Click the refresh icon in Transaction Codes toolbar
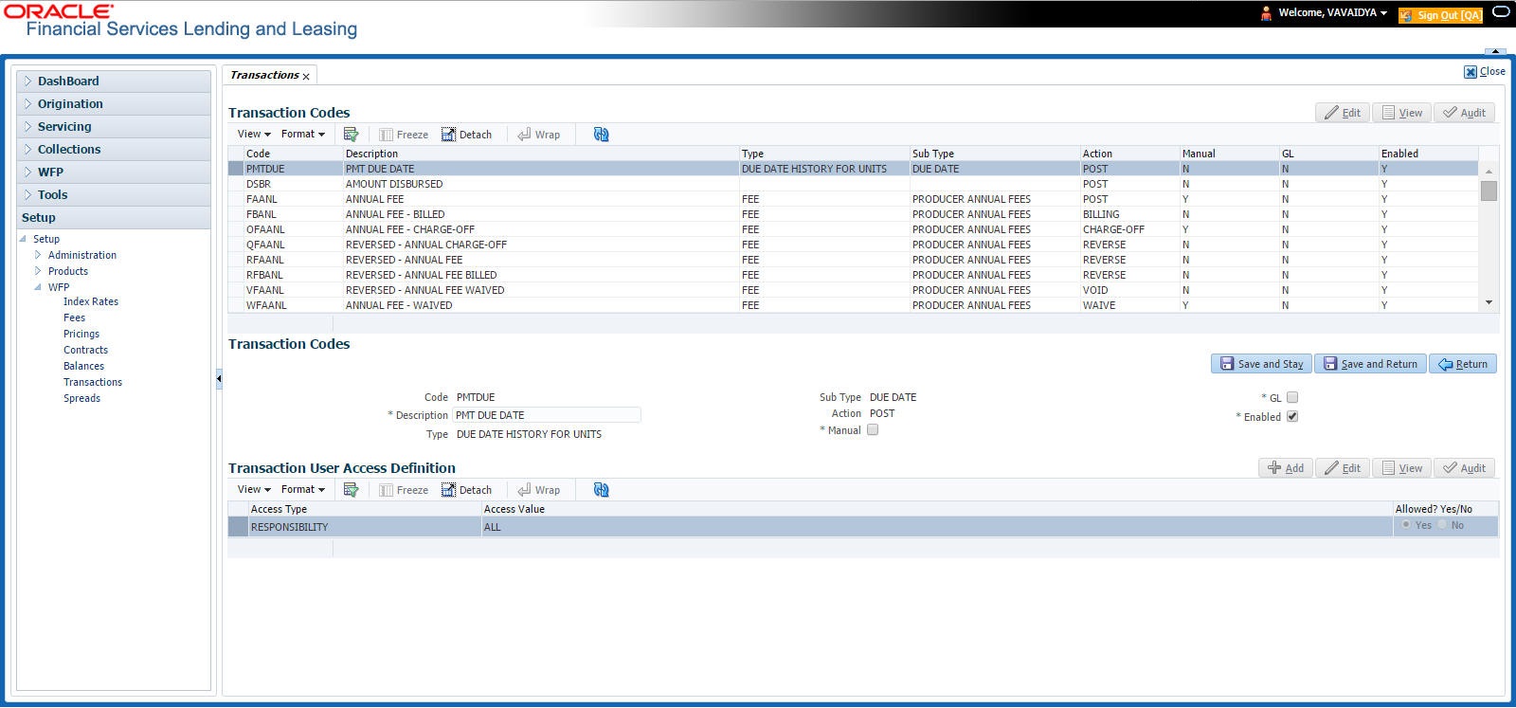The image size is (1516, 708). tap(601, 135)
